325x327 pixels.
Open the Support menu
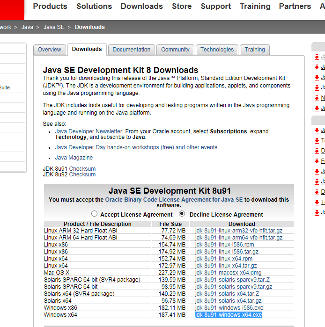[x=216, y=6]
